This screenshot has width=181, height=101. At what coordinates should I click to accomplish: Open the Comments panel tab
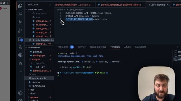click(141, 47)
